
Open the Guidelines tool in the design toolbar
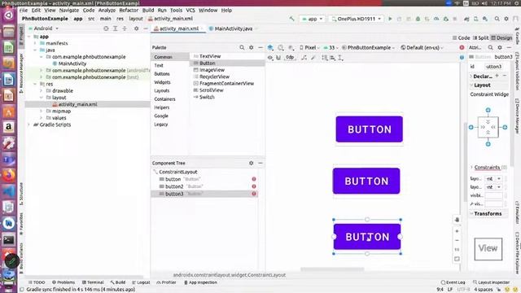pyautogui.click(x=340, y=58)
